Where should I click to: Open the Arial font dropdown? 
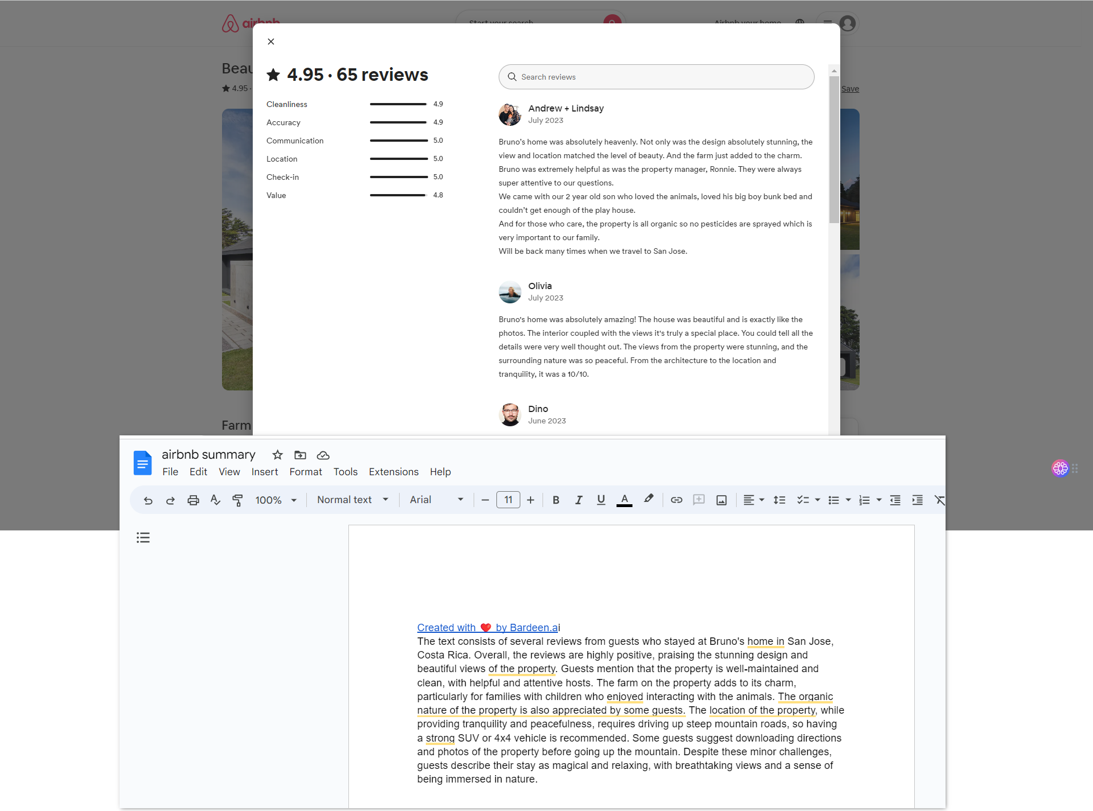pos(436,500)
